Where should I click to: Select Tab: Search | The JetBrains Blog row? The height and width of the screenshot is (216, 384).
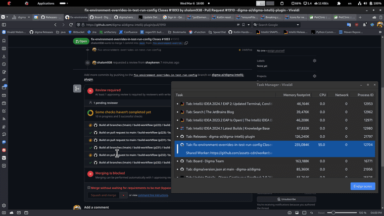[x=275, y=112]
